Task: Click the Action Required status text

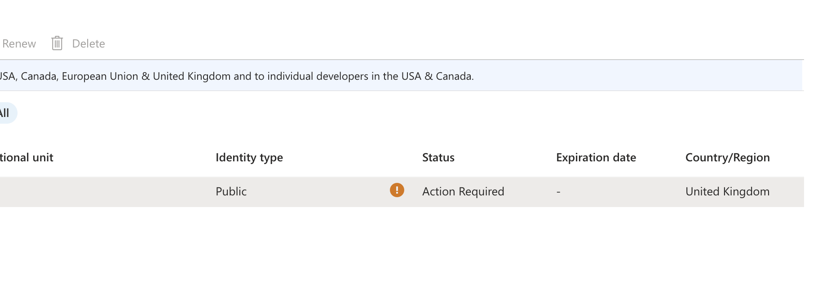Action: coord(463,191)
